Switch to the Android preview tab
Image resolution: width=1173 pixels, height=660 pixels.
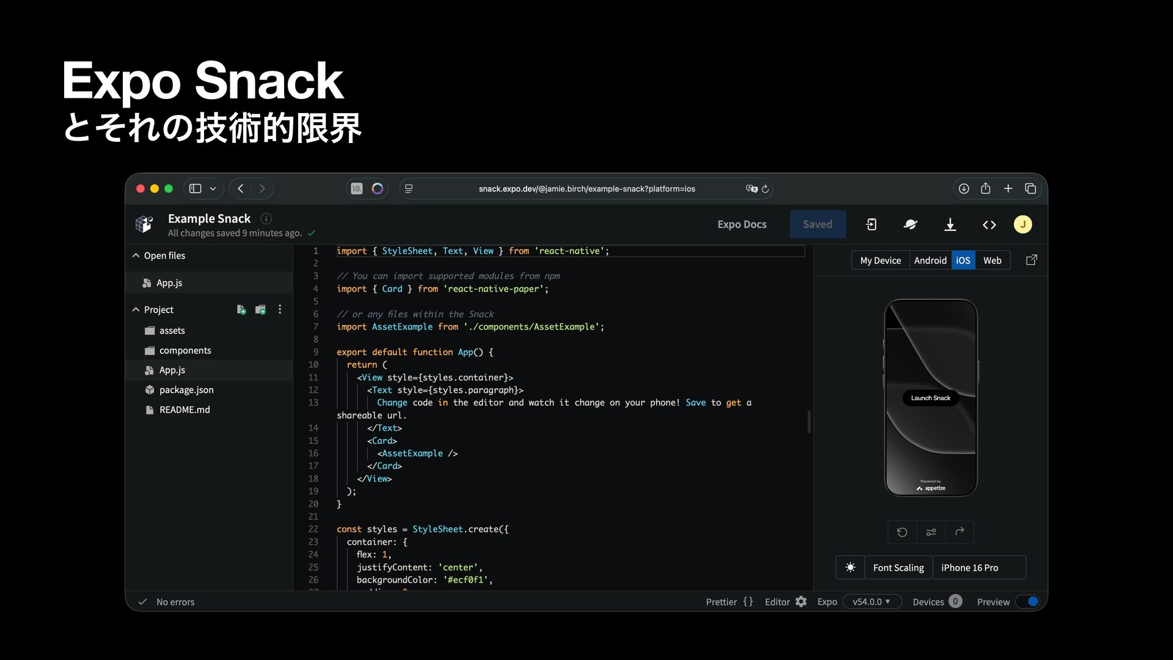[930, 260]
